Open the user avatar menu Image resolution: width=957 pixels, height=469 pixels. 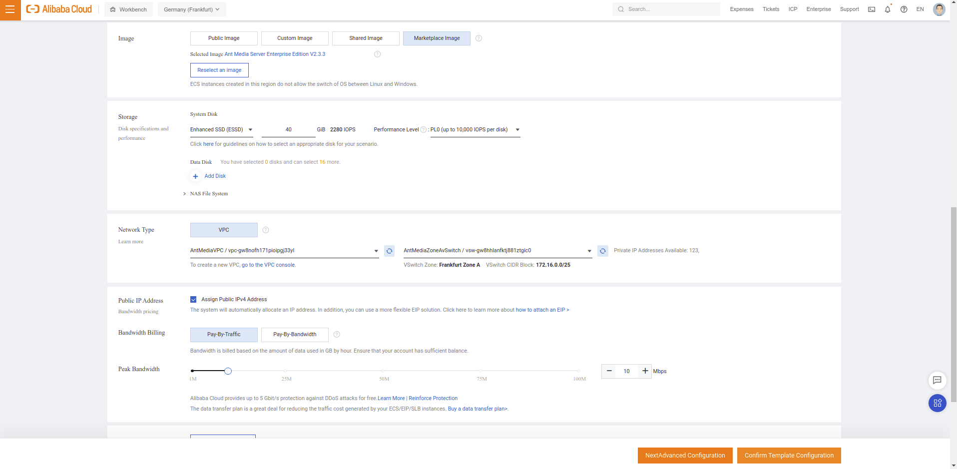(939, 9)
